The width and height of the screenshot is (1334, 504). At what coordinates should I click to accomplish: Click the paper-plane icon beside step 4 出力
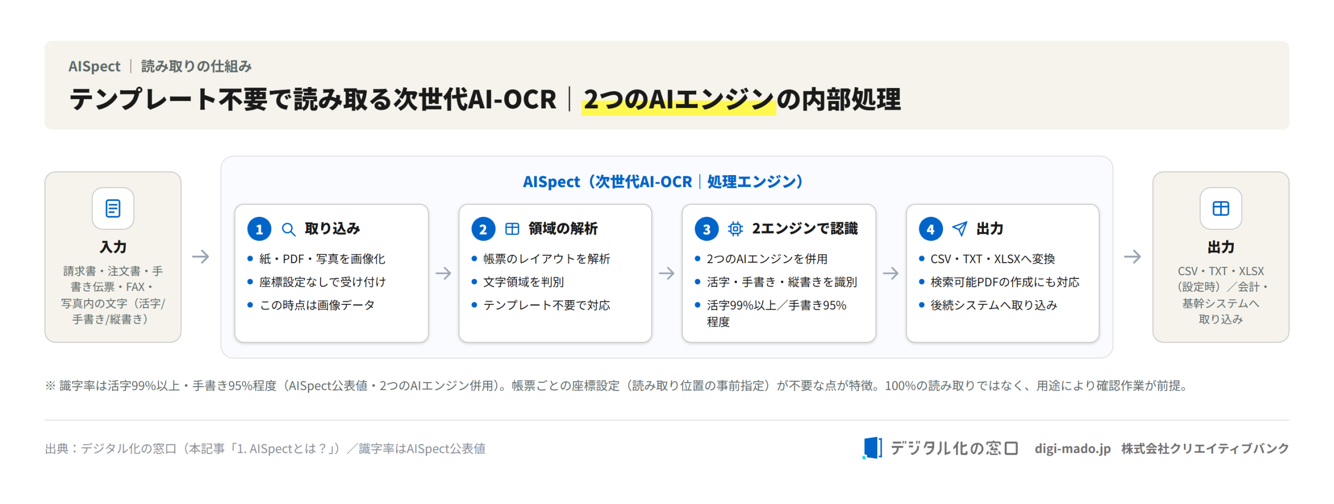(959, 229)
